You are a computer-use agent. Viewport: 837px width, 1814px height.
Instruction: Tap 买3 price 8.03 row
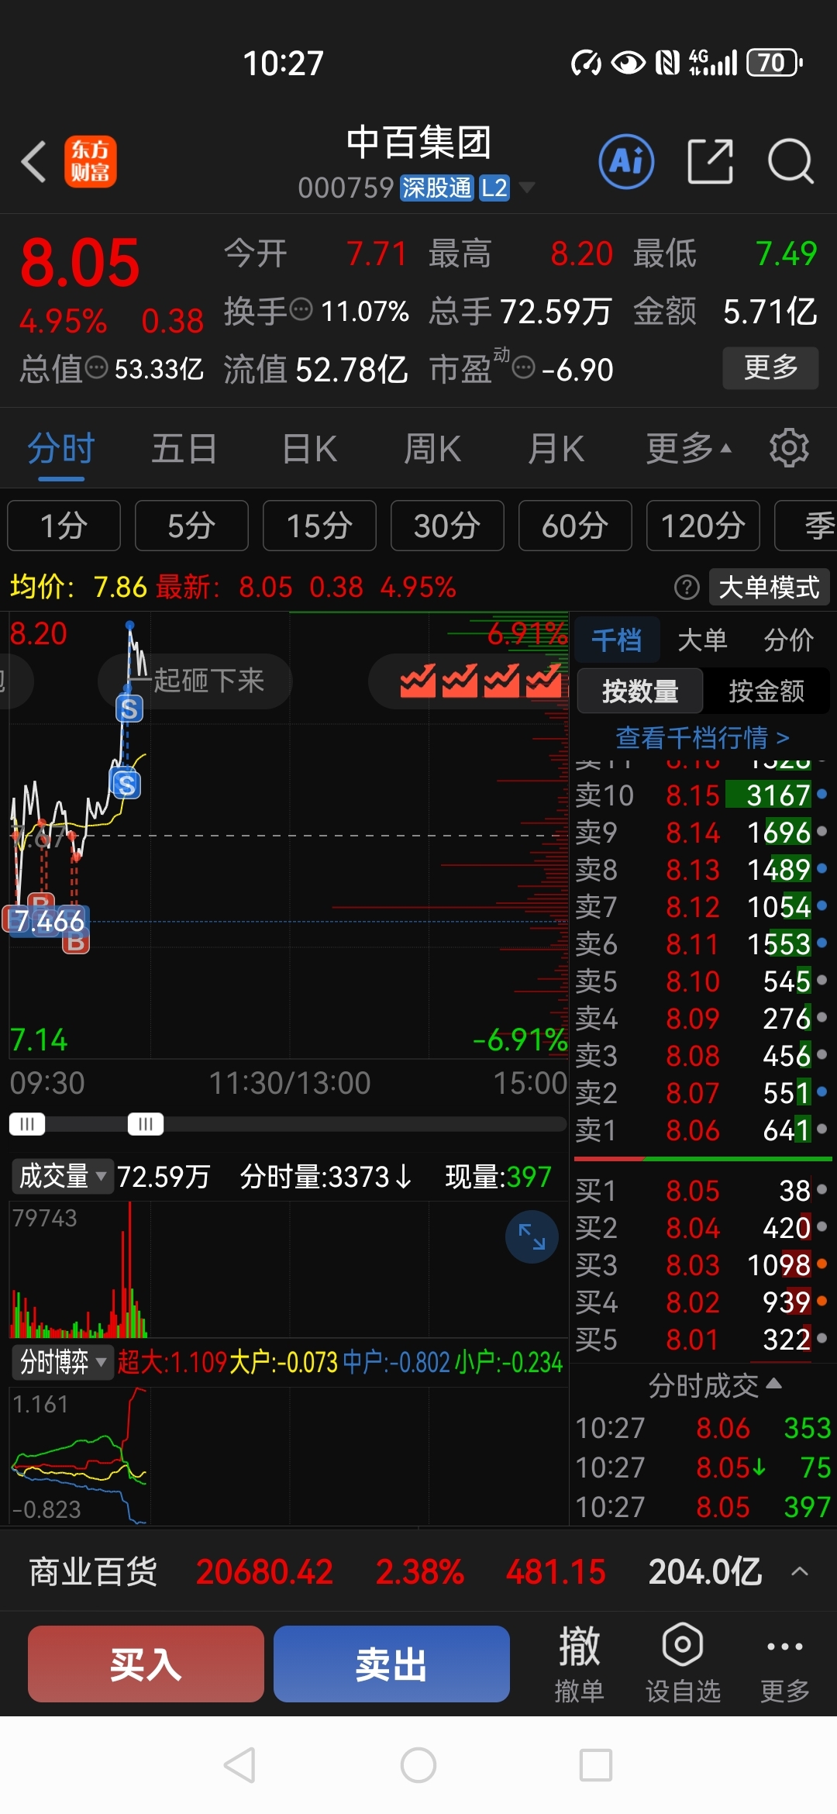point(702,1264)
